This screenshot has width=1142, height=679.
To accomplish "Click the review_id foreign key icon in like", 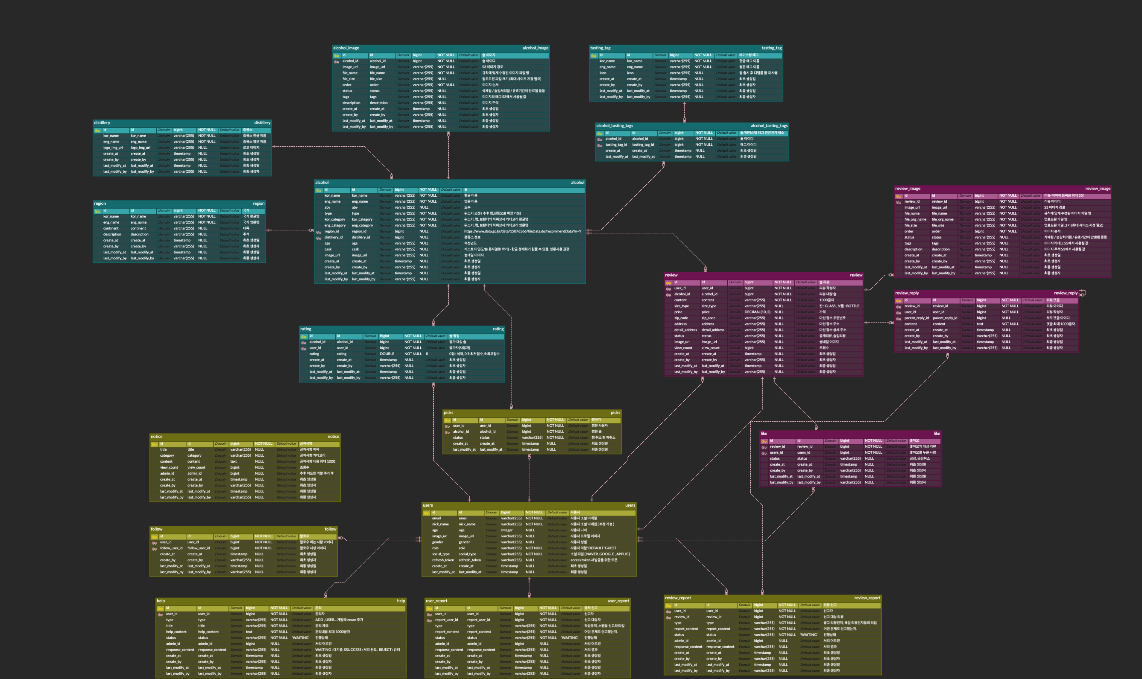I will coord(764,447).
